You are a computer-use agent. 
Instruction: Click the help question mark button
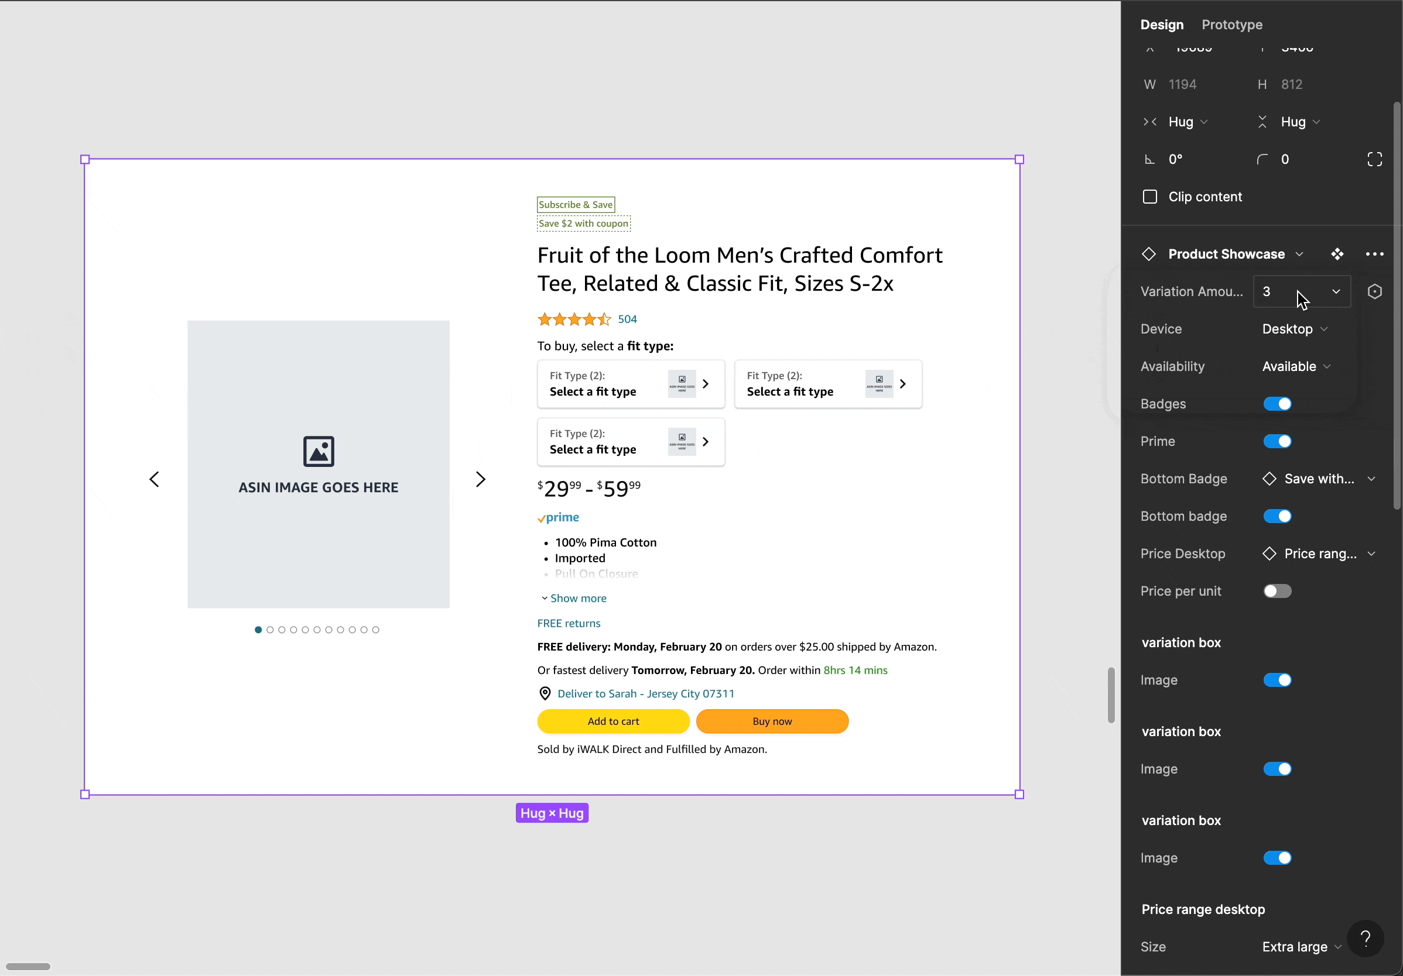coord(1365,938)
